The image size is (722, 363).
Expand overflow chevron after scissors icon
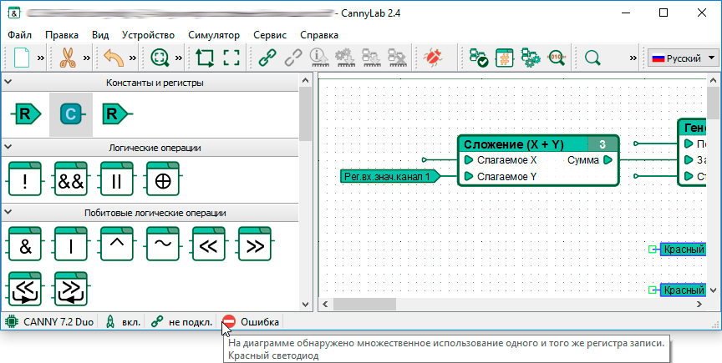87,58
